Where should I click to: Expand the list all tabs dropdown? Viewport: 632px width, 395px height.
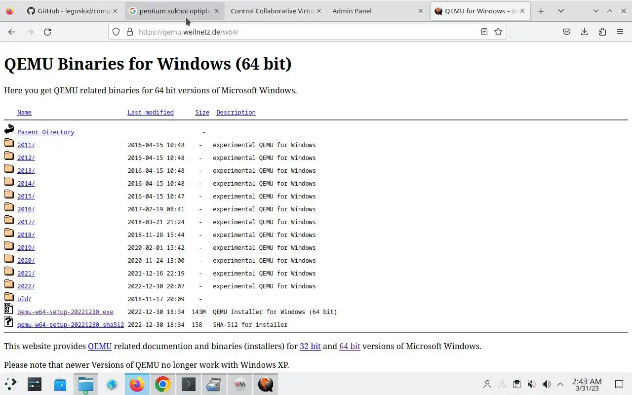(561, 11)
